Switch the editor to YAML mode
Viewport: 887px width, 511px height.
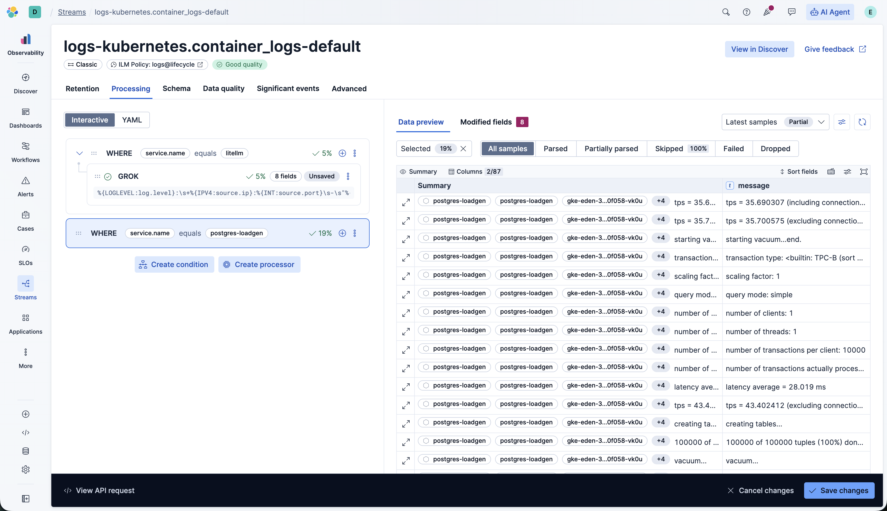tap(132, 120)
